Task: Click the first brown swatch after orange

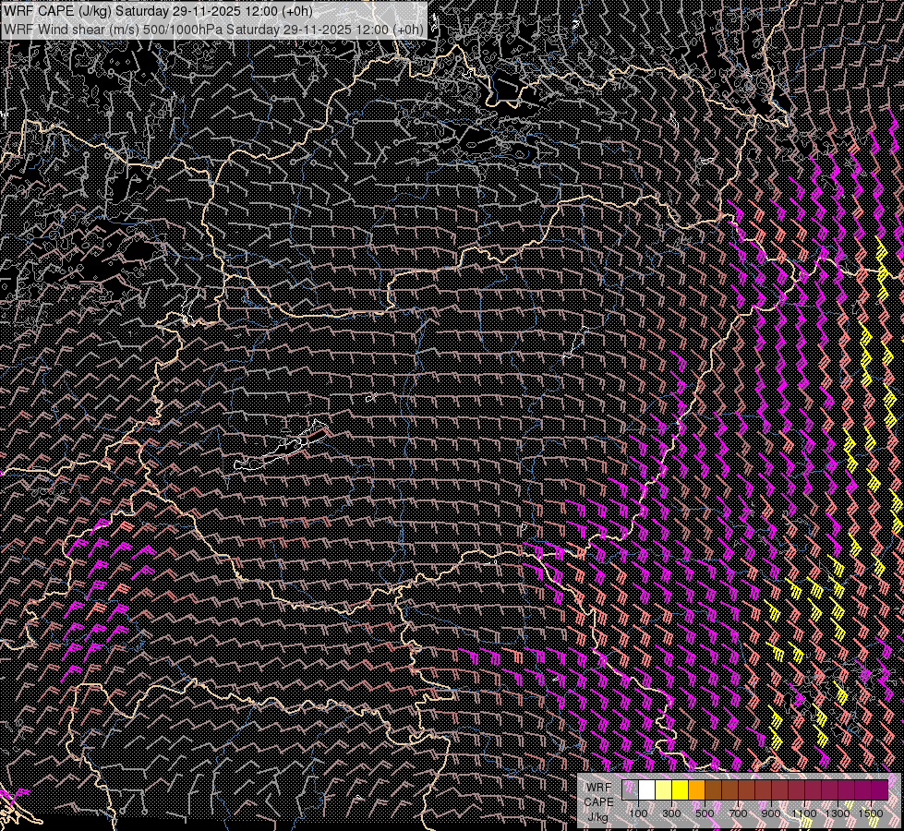Action: point(714,790)
